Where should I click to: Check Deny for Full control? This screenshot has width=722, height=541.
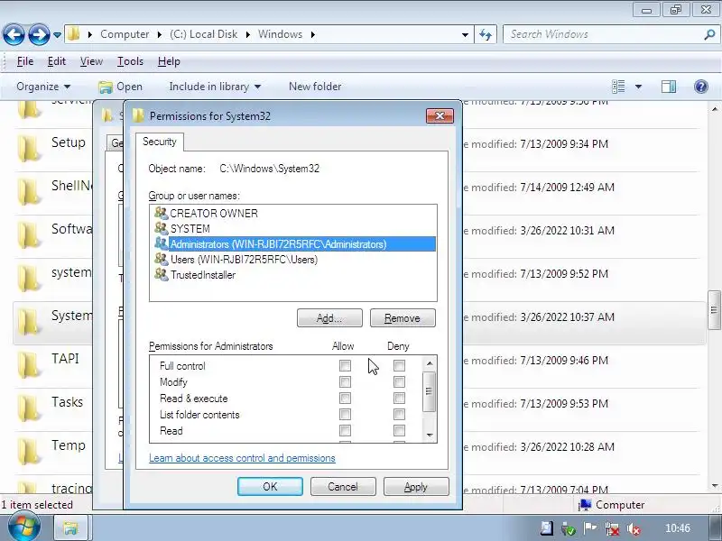(399, 366)
